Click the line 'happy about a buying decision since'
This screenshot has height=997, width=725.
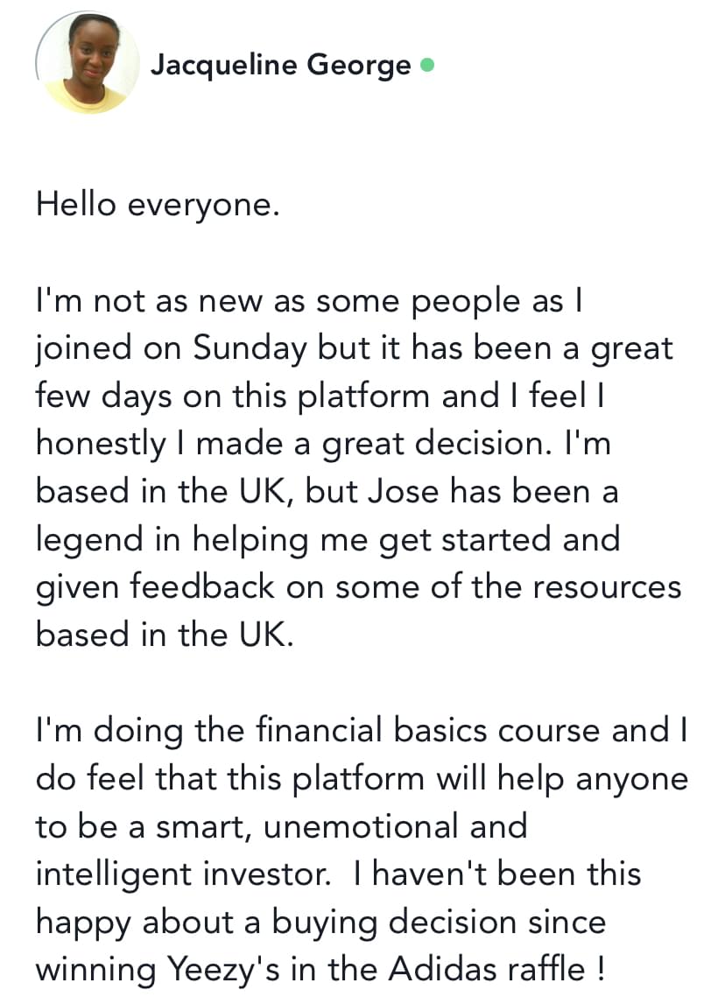[321, 922]
